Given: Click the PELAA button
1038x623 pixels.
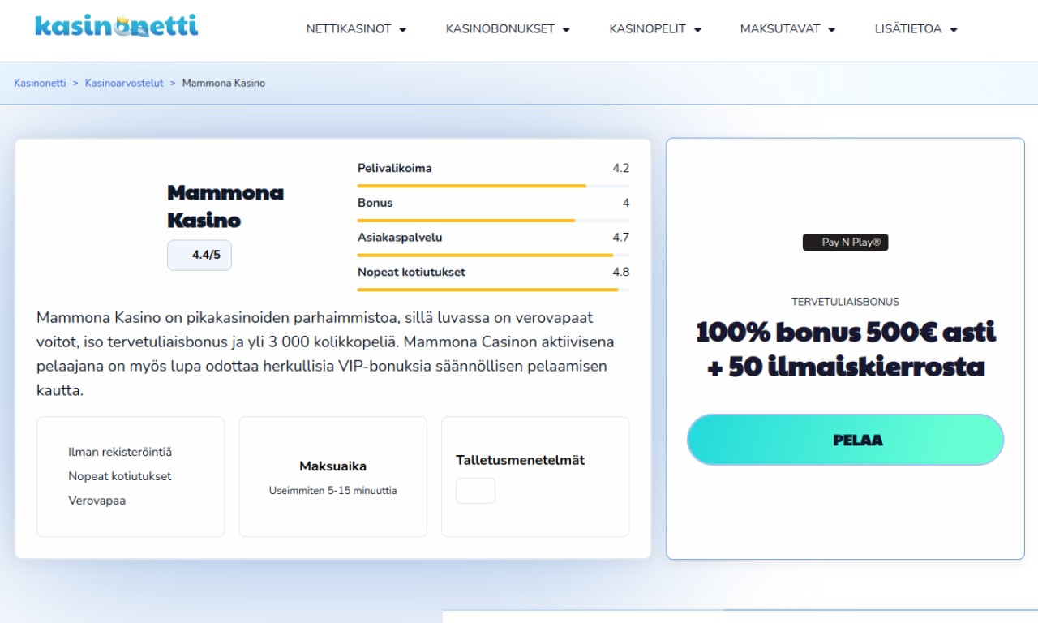Looking at the screenshot, I should point(845,440).
